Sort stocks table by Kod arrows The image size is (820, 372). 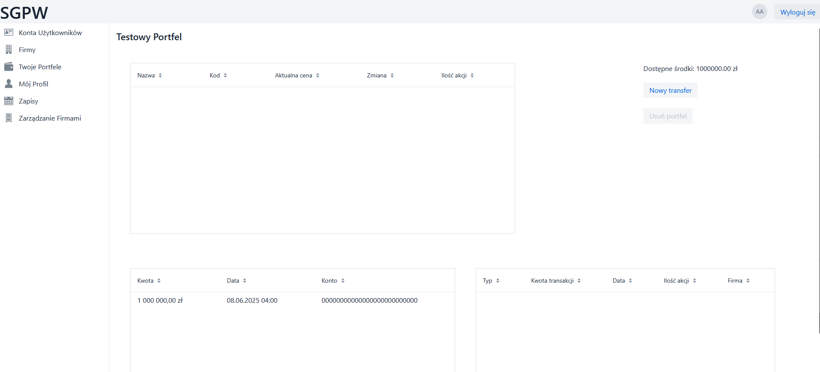(x=225, y=75)
